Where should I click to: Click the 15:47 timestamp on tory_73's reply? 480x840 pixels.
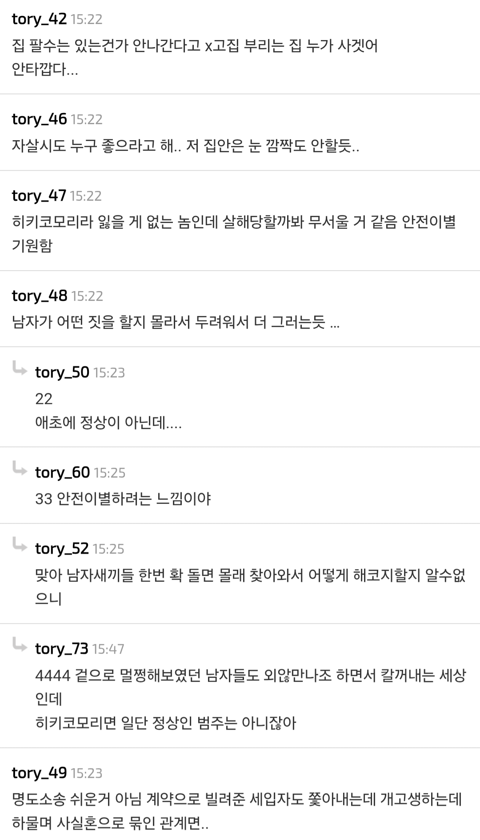[108, 649]
